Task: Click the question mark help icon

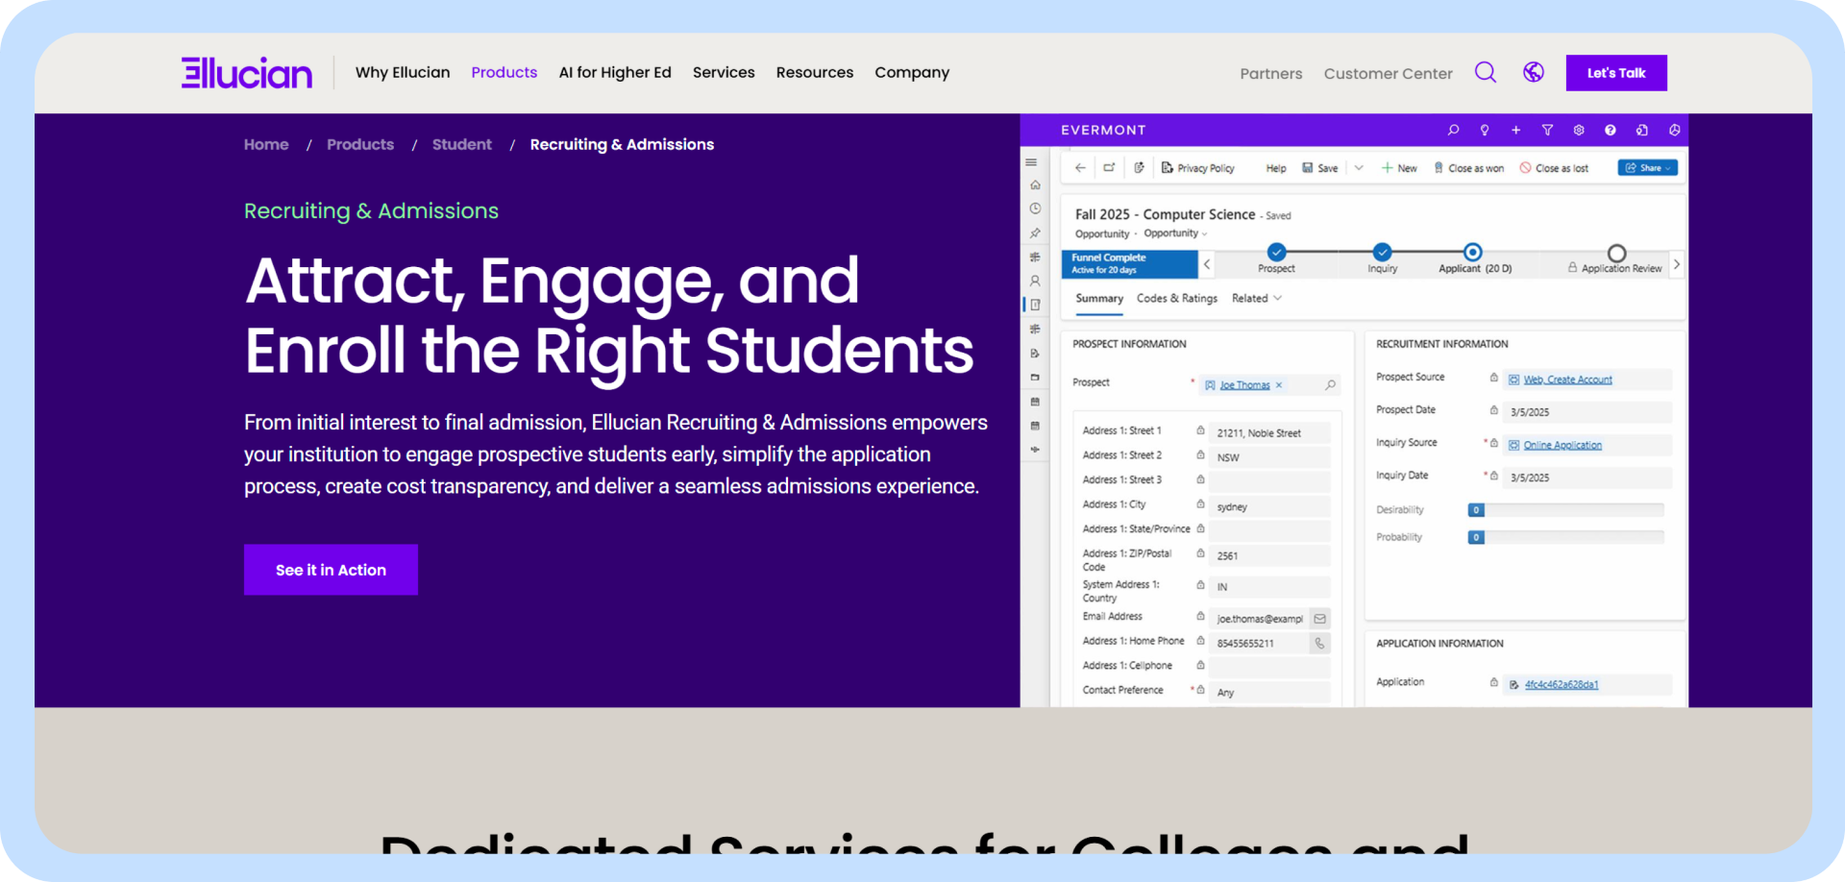Action: (1610, 131)
